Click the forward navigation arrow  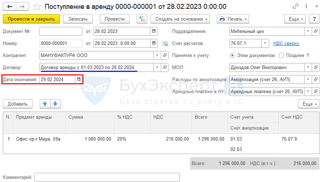click(22, 6)
